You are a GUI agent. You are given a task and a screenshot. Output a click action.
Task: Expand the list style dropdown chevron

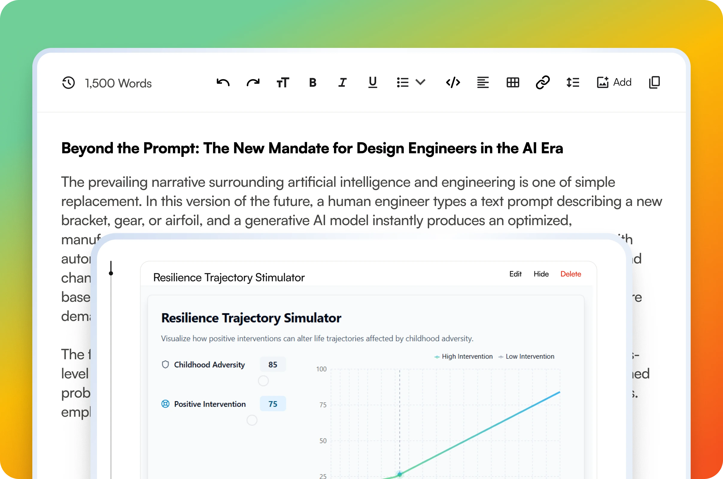(420, 82)
